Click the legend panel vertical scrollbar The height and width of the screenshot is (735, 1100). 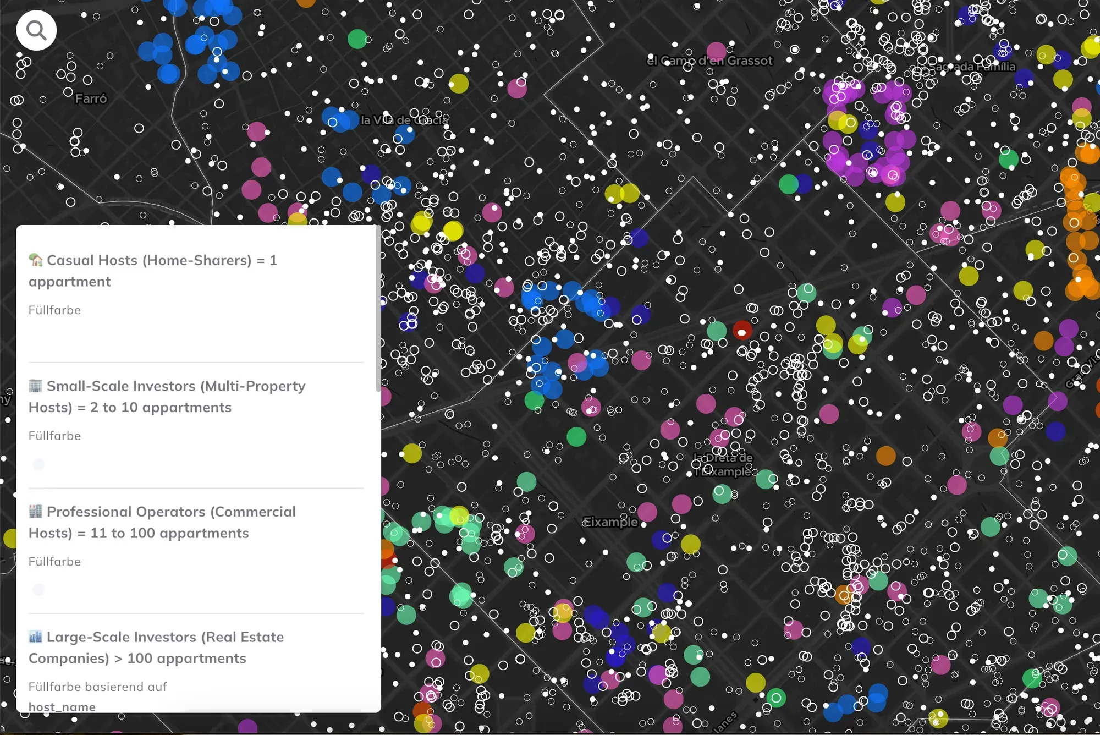pos(378,309)
